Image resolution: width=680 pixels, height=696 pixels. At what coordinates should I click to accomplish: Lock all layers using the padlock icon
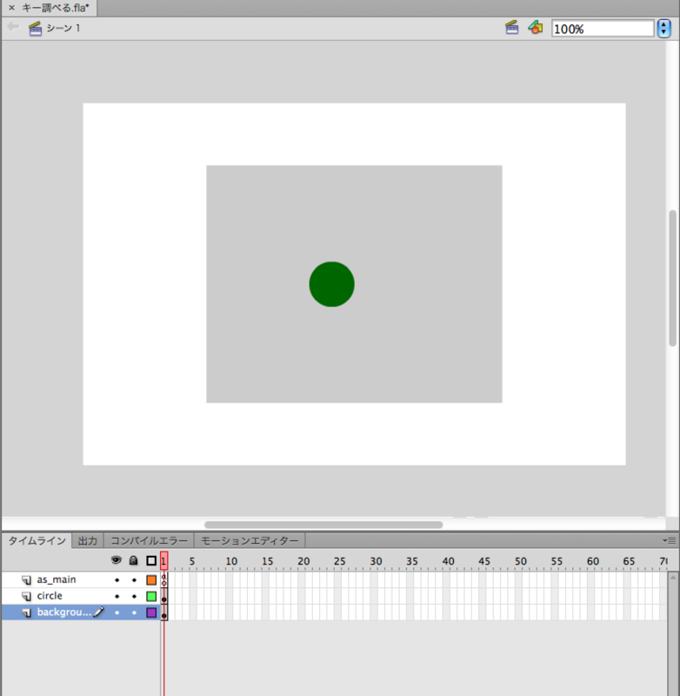(134, 560)
